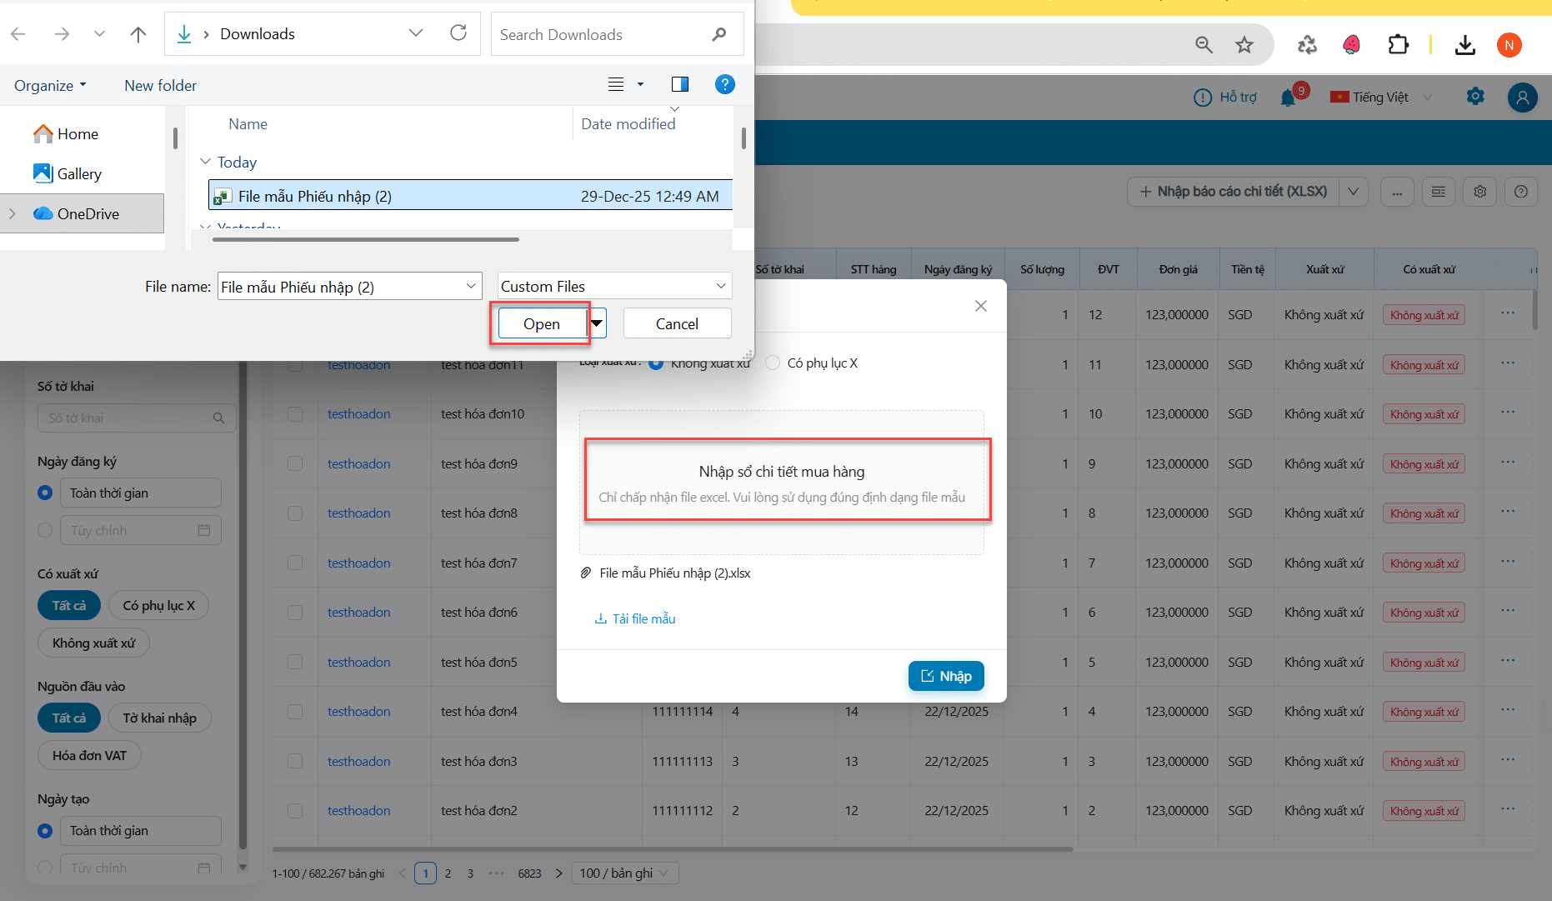The image size is (1552, 901).
Task: Select 'Toàn thời gian' under Ngày đăng ký
Action: 46,493
